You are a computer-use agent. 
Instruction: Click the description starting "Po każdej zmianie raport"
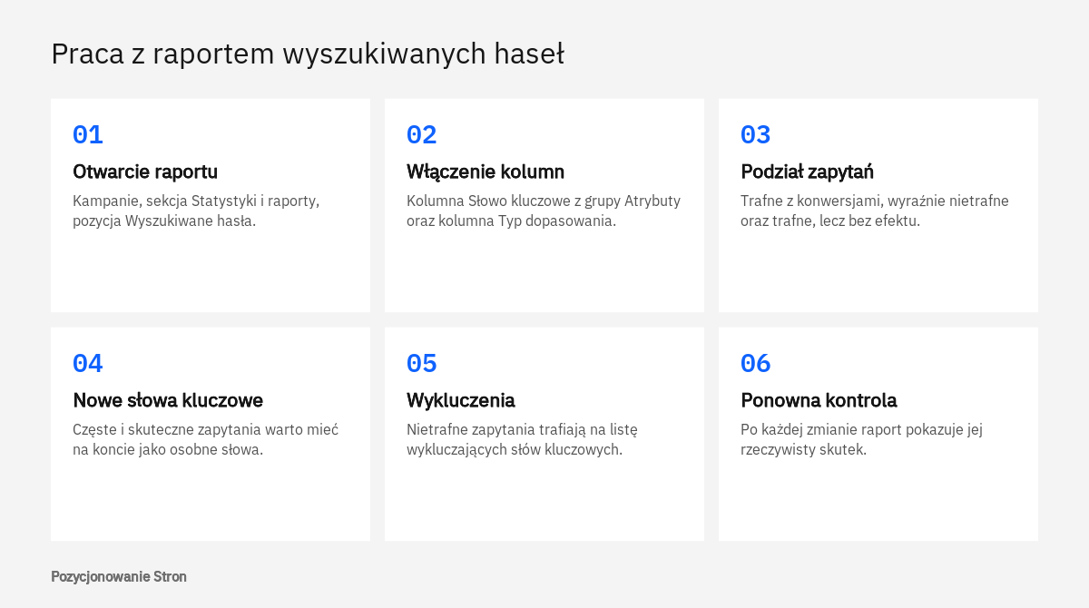coord(862,439)
